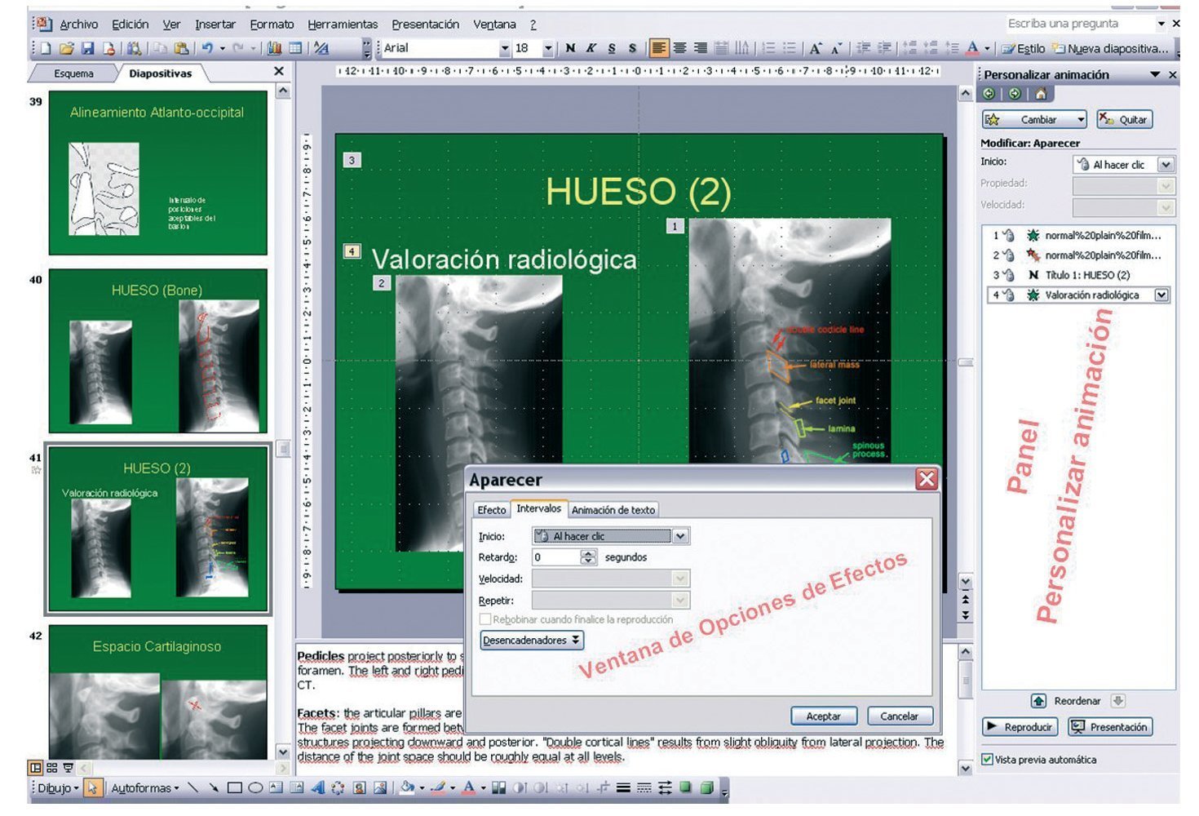Click the Undo arrow icon
The height and width of the screenshot is (816, 1199).
[x=207, y=49]
